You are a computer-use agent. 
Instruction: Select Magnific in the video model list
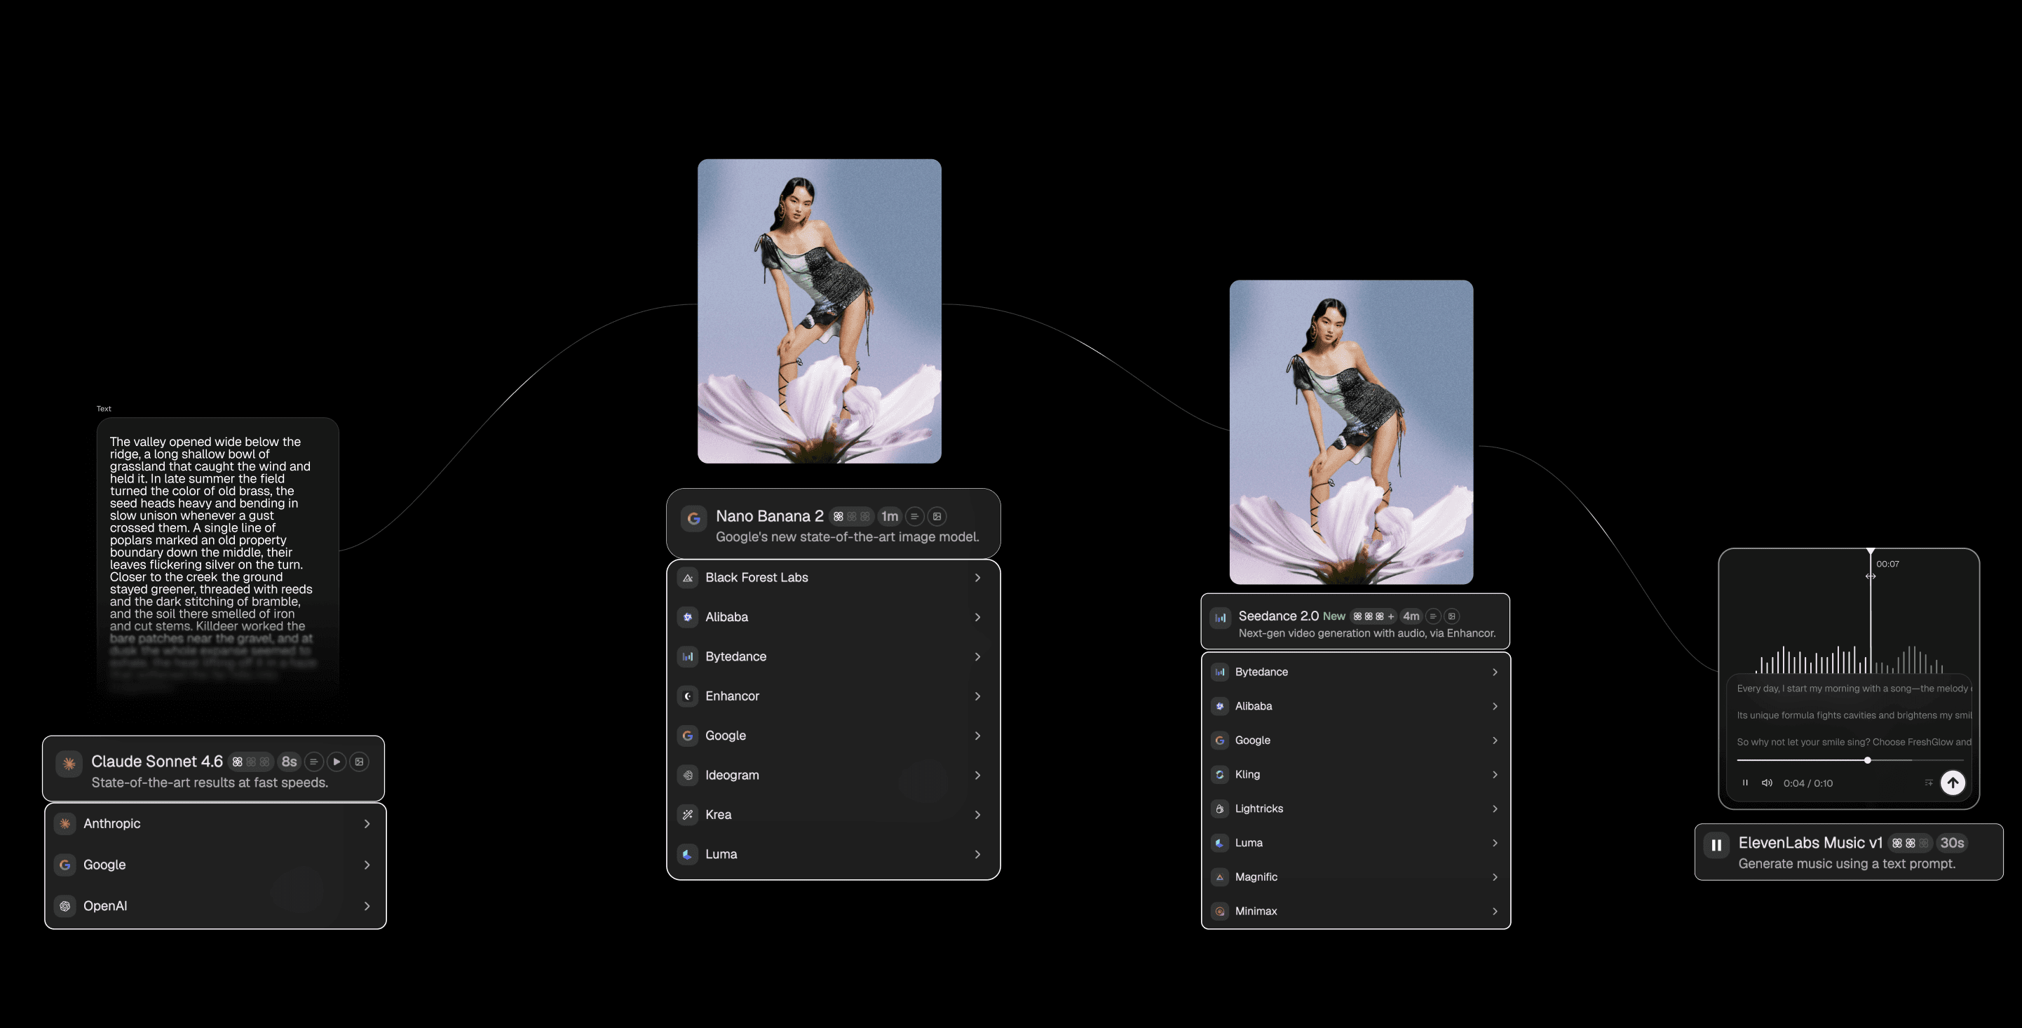click(x=1355, y=877)
